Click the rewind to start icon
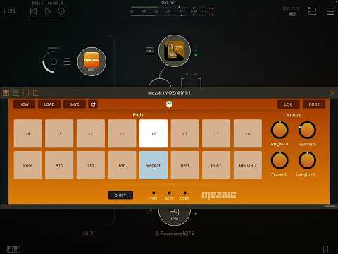 (34, 11)
